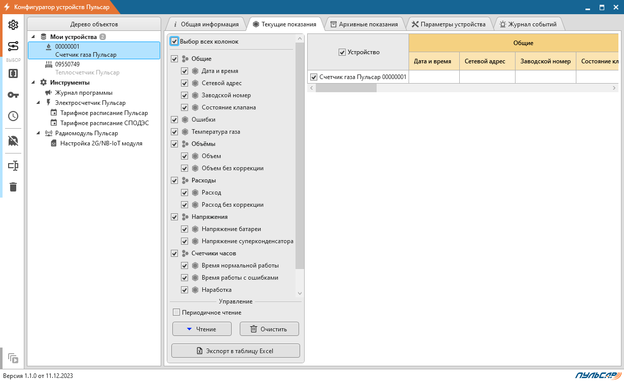This screenshot has width=624, height=382.
Task: Go to the Параметры устройства tab
Action: pos(449,24)
